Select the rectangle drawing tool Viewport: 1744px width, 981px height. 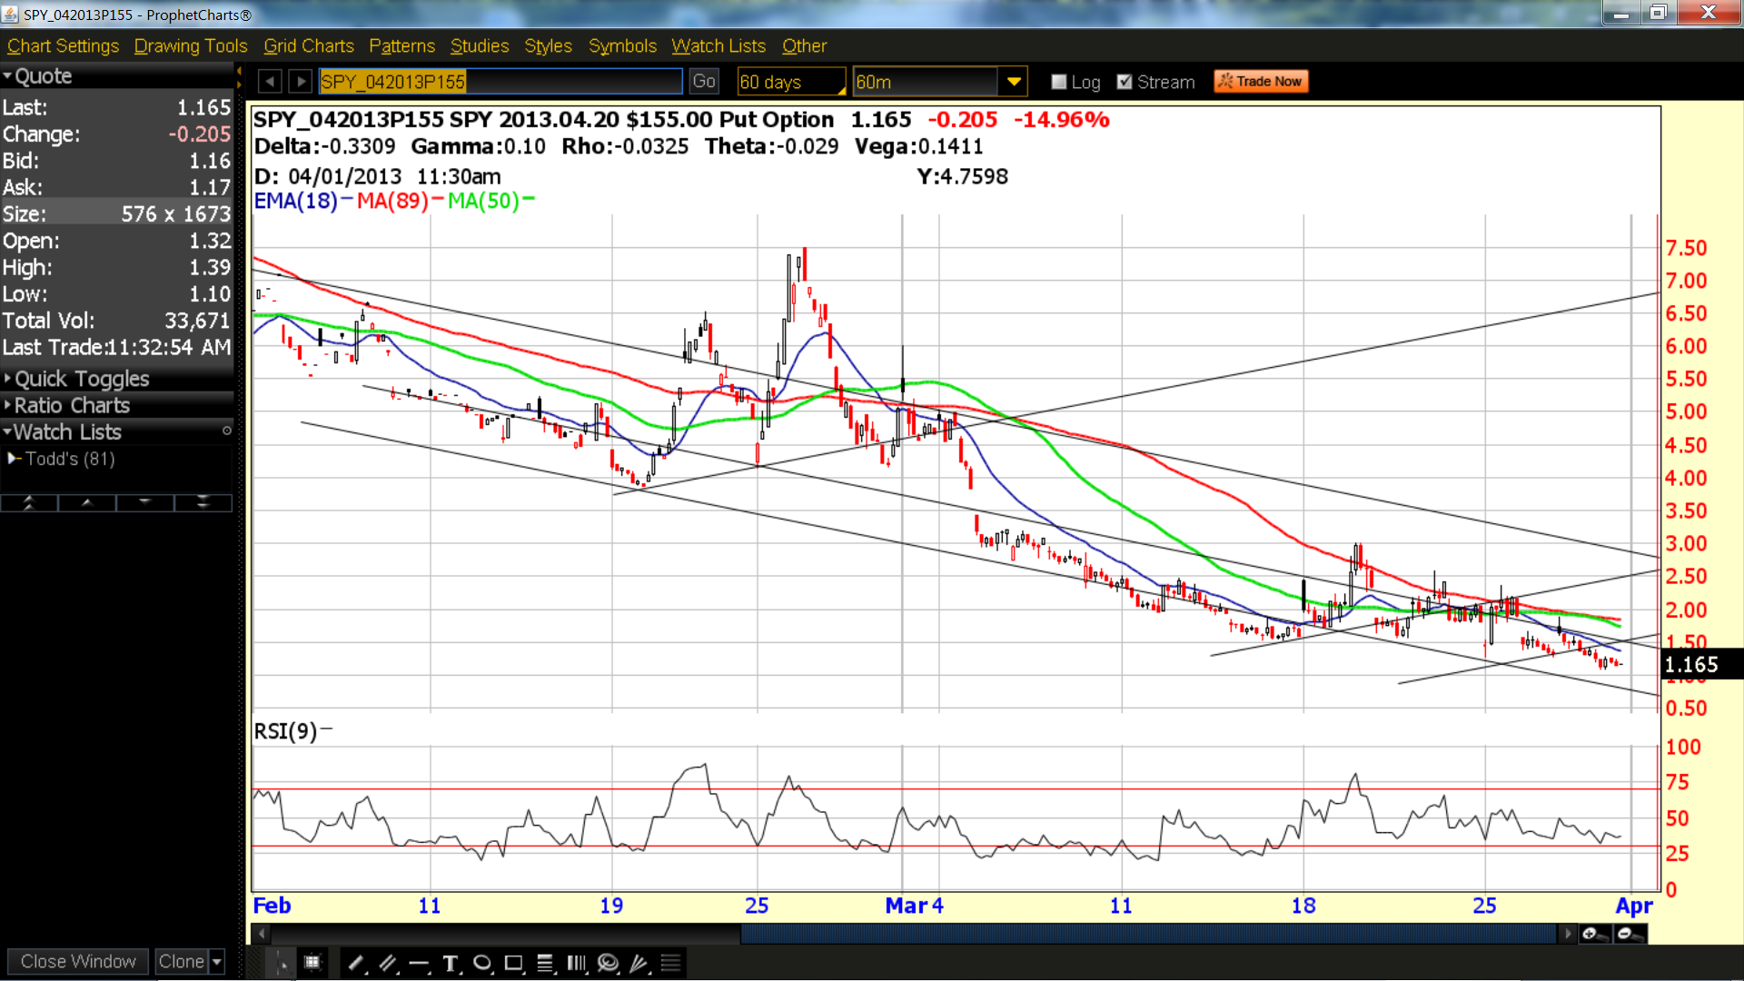click(514, 963)
